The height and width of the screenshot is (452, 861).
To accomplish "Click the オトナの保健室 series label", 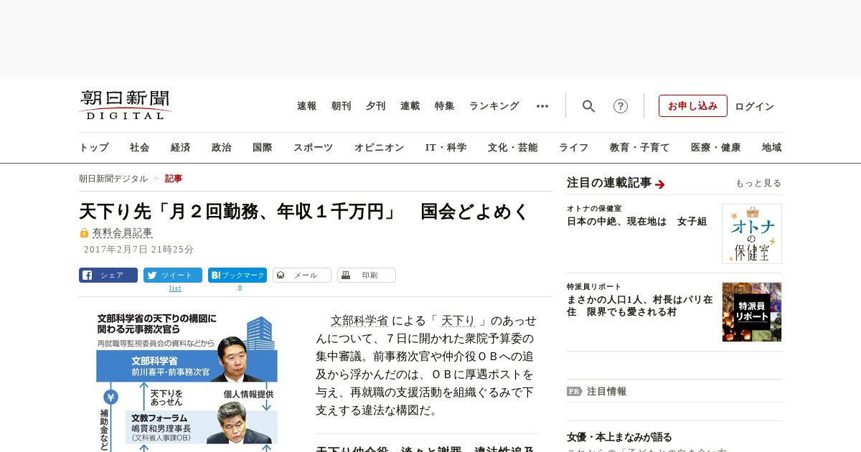I will point(594,208).
